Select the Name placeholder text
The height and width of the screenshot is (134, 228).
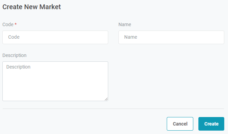(x=131, y=37)
